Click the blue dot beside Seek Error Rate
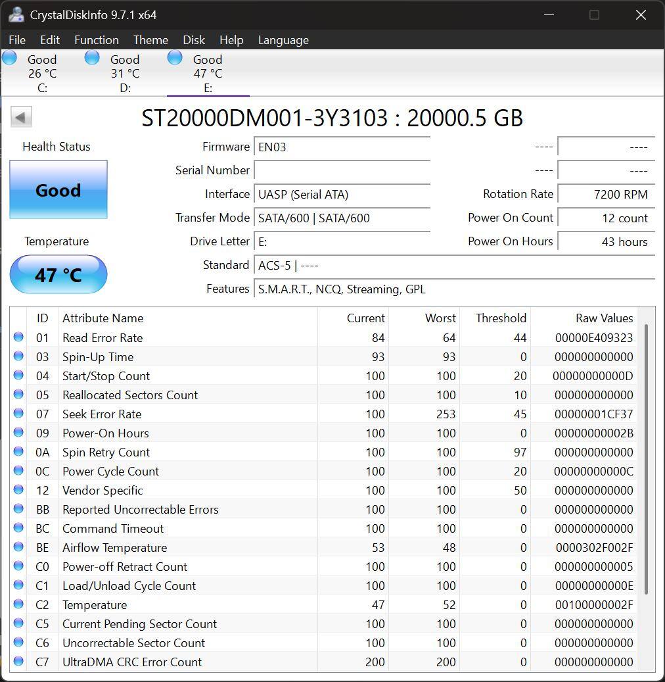The width and height of the screenshot is (665, 682). click(x=19, y=414)
